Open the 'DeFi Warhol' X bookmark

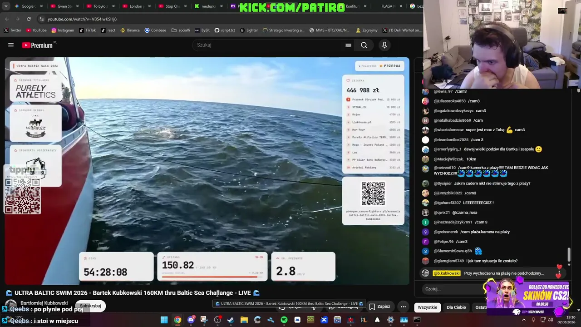402,30
